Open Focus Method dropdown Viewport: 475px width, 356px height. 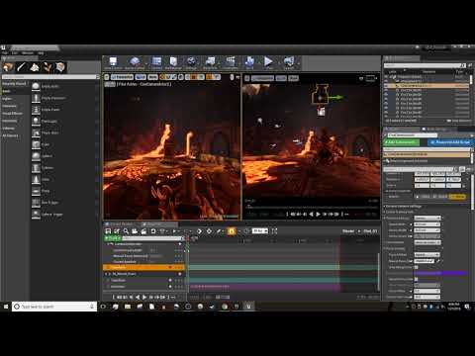tap(427, 255)
